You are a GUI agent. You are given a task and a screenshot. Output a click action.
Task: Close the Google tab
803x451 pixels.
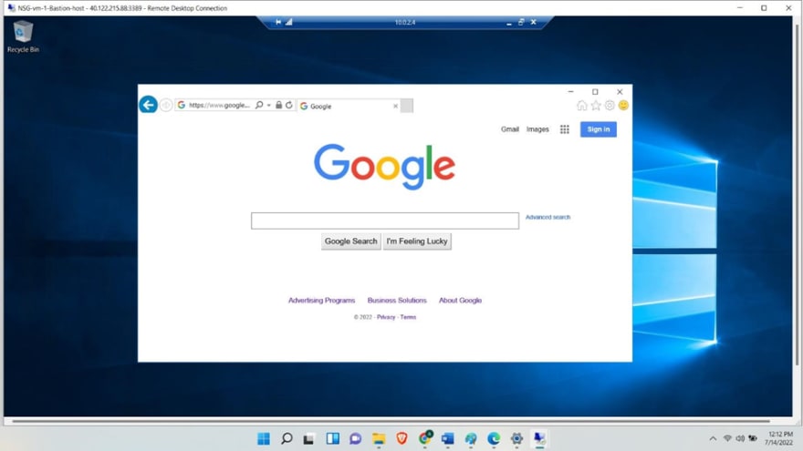395,107
